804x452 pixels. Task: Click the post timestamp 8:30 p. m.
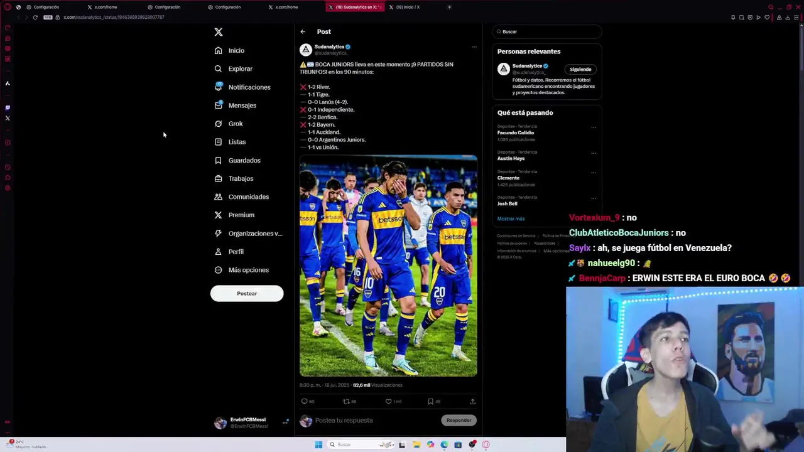tap(325, 385)
